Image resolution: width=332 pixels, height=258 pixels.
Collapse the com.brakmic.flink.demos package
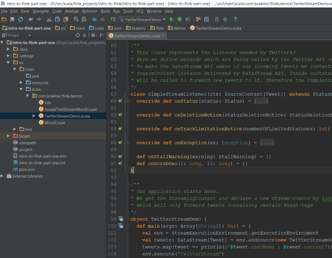(x=28, y=96)
